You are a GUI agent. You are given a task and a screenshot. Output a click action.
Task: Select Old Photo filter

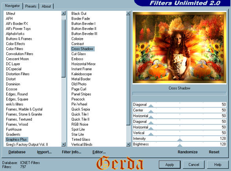pyautogui.click(x=79, y=84)
